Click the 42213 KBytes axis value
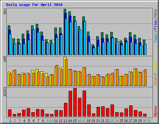Image resolution: width=159 pixels, height=124 pixels. tap(5, 92)
